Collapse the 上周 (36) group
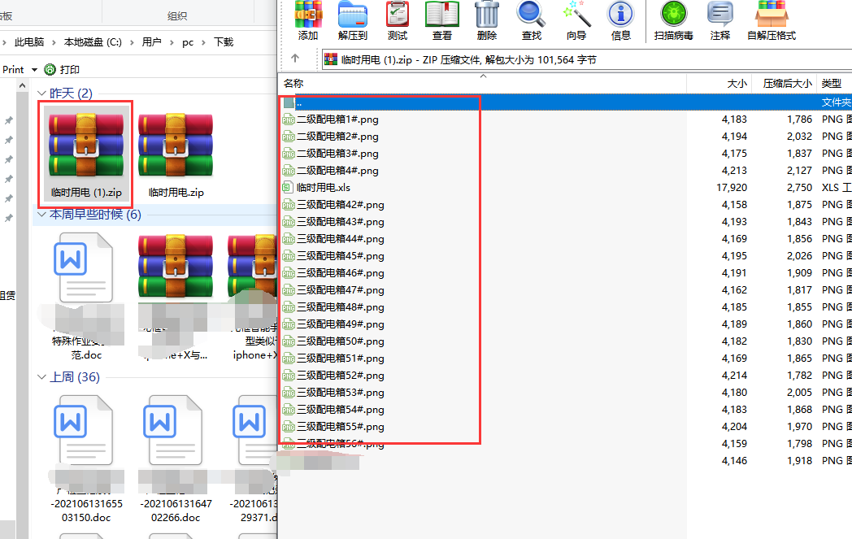Viewport: 852px width, 539px height. point(43,377)
